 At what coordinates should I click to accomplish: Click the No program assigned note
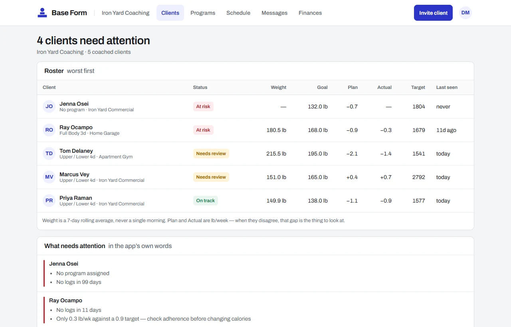pos(83,273)
